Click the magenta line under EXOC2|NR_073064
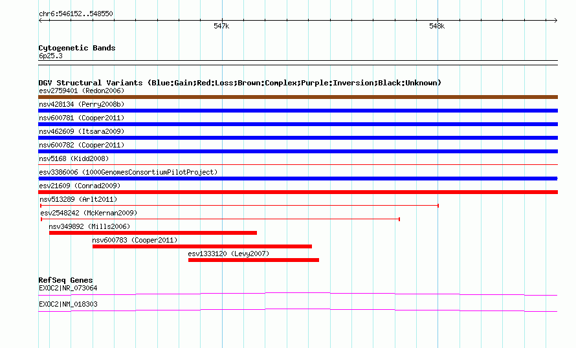The height and width of the screenshot is (348, 576). [x=298, y=294]
